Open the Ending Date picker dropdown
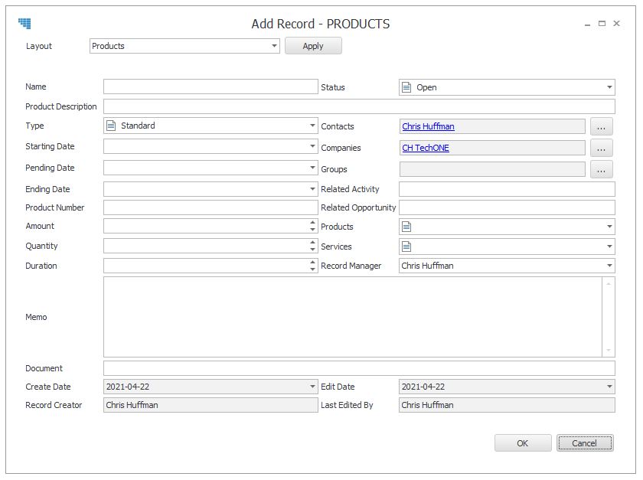The width and height of the screenshot is (643, 480). pyautogui.click(x=312, y=189)
